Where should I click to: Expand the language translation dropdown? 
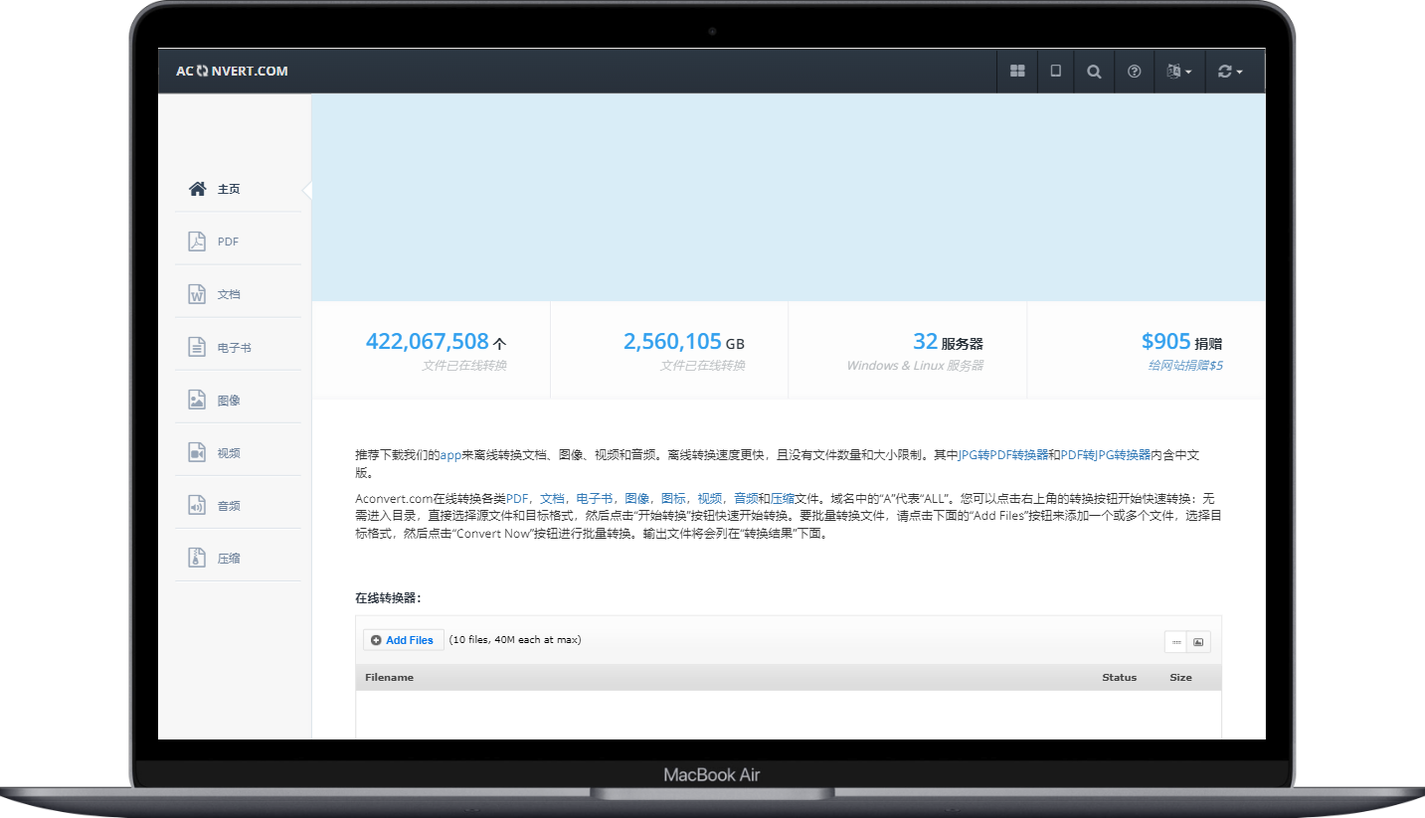pos(1179,72)
